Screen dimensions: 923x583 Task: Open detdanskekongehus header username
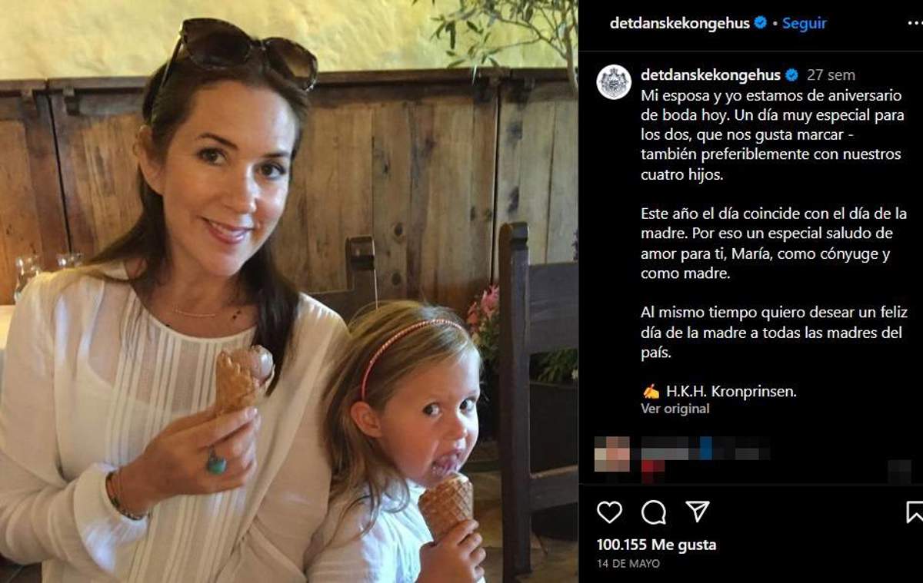679,23
